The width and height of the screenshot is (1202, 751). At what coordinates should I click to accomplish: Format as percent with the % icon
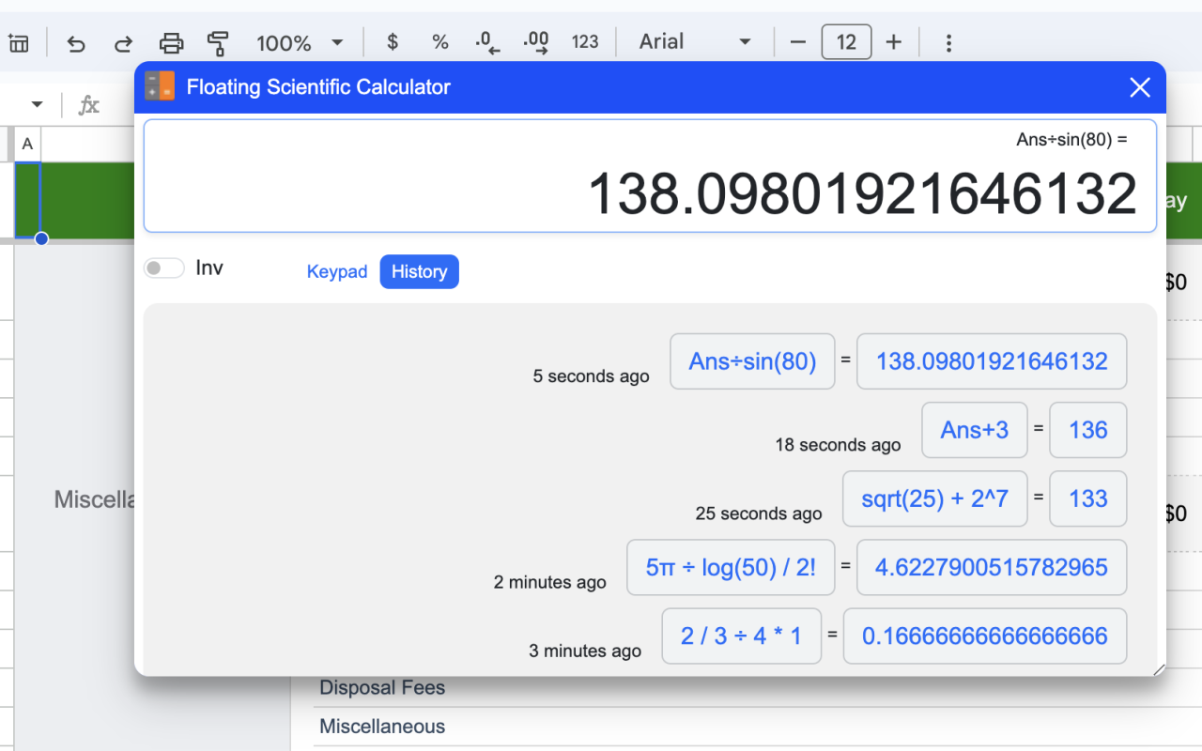[x=439, y=42]
